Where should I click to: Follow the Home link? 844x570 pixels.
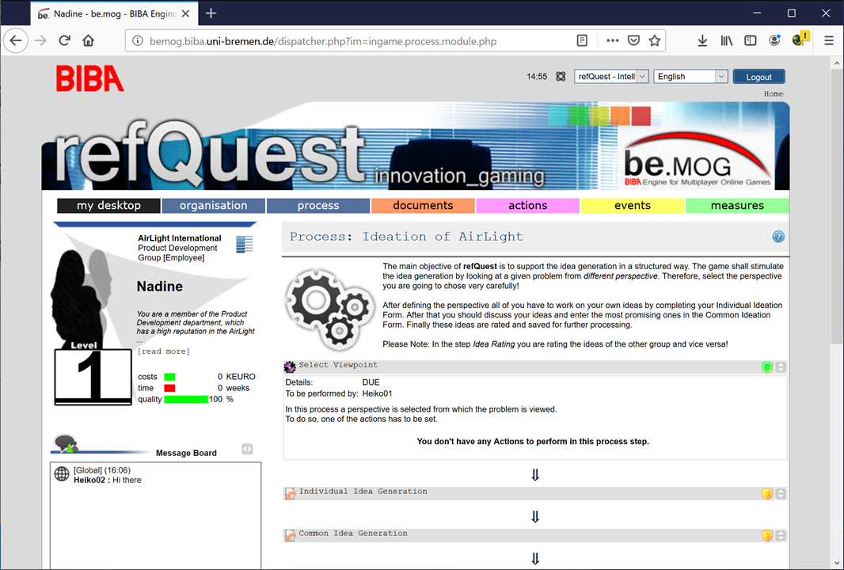(774, 93)
